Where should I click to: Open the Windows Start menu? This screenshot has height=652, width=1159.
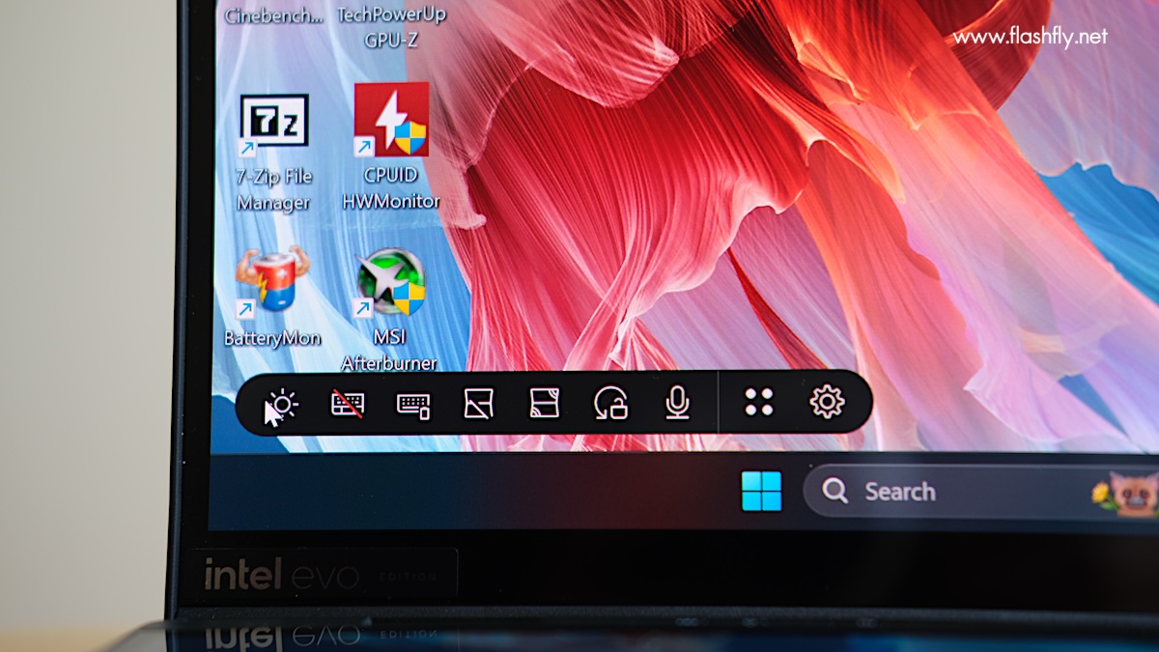point(761,492)
